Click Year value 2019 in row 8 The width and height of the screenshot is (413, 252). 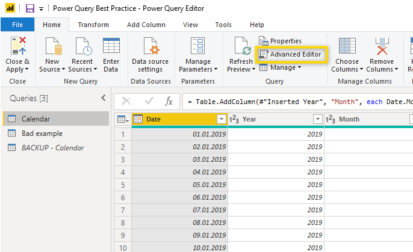pos(276,223)
